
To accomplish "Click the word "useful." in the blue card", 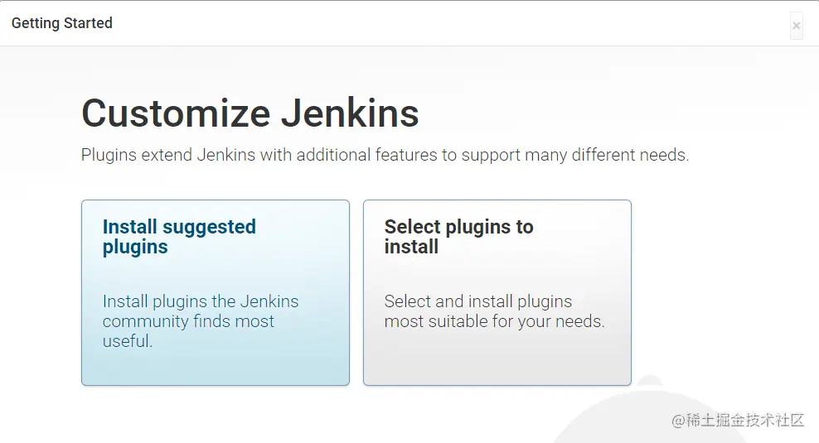I will (128, 341).
